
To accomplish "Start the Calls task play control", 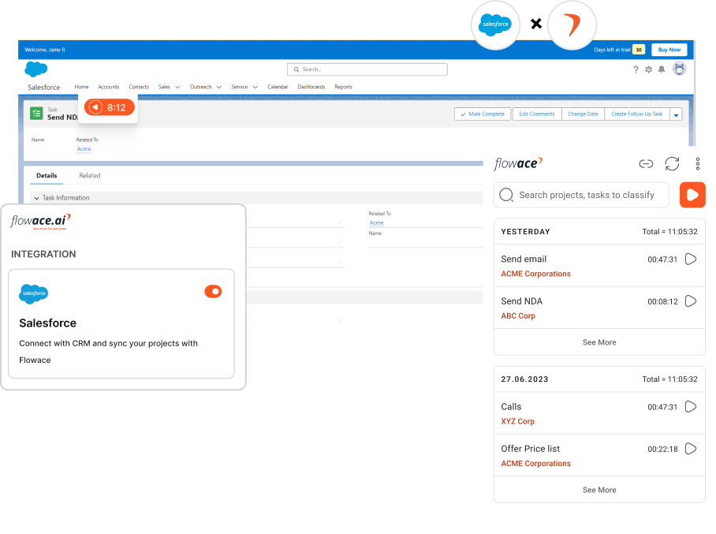I will [x=691, y=406].
